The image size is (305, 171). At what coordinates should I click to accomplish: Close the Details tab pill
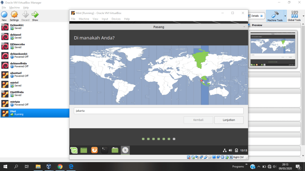261,16
